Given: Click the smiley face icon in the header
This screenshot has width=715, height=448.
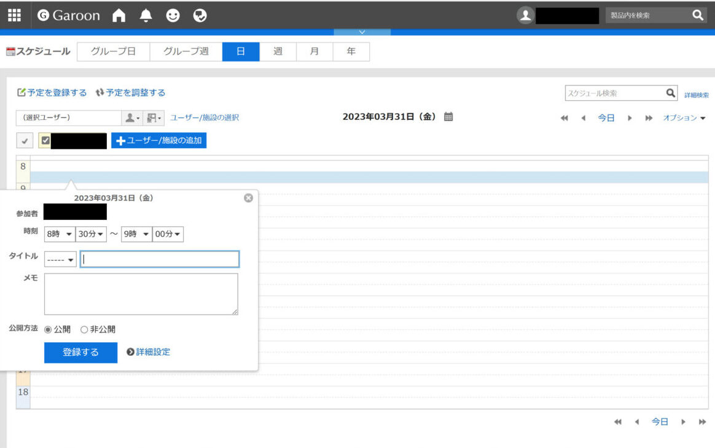Looking at the screenshot, I should 173,14.
